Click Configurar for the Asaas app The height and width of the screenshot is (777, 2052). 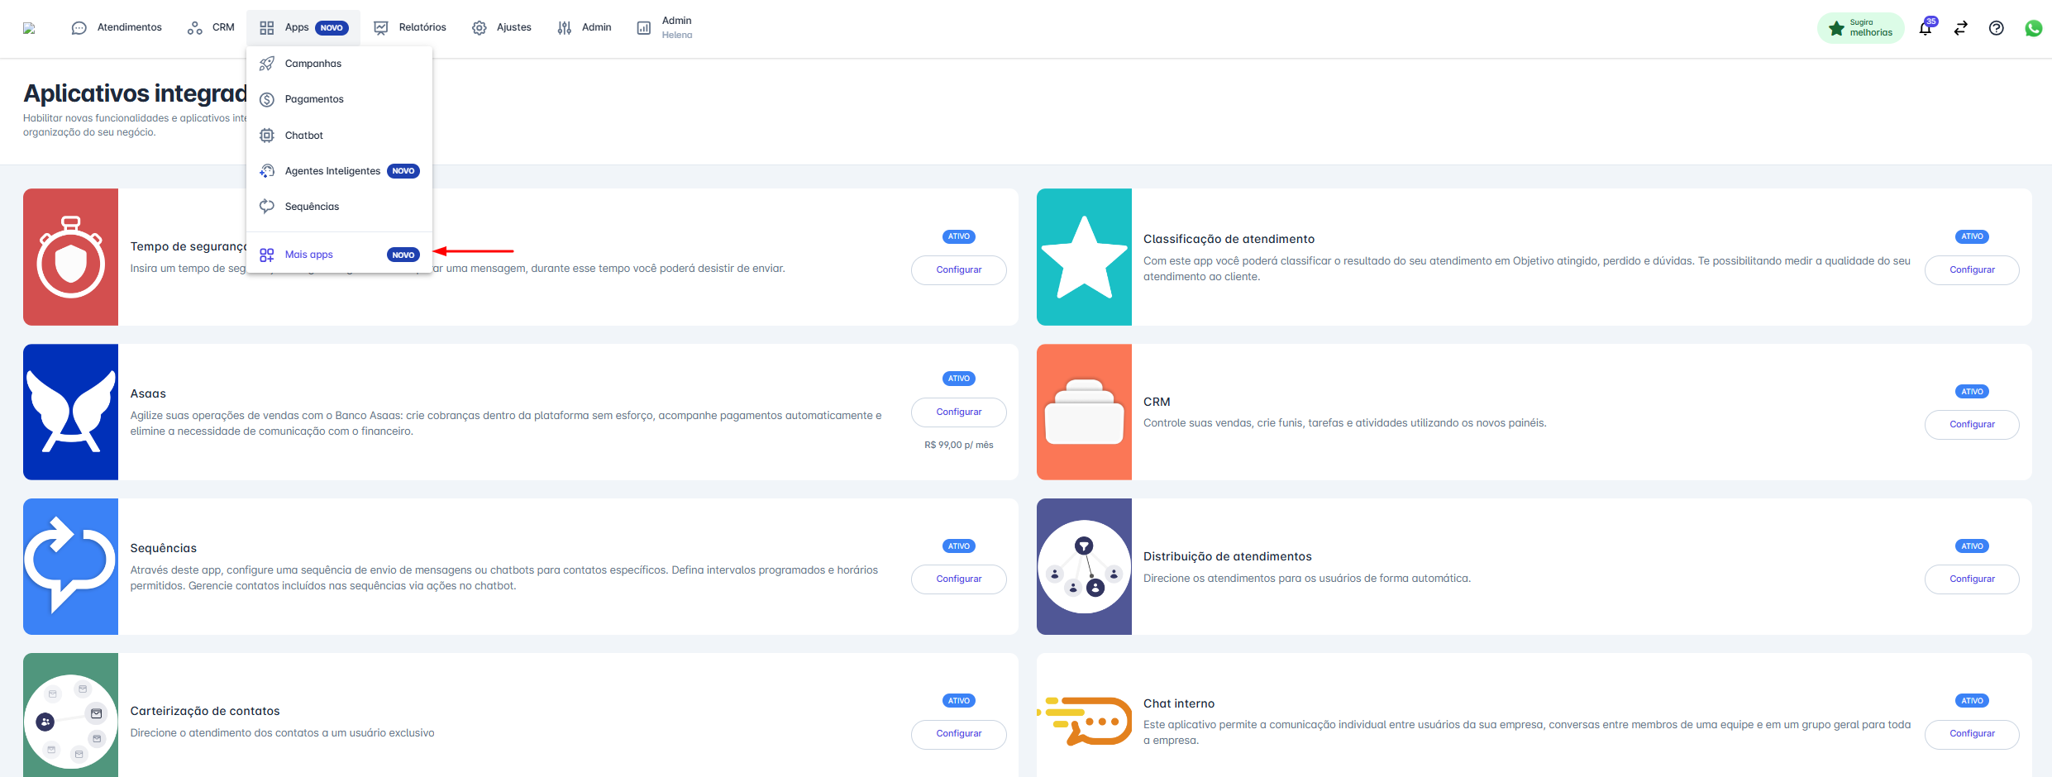(x=958, y=412)
